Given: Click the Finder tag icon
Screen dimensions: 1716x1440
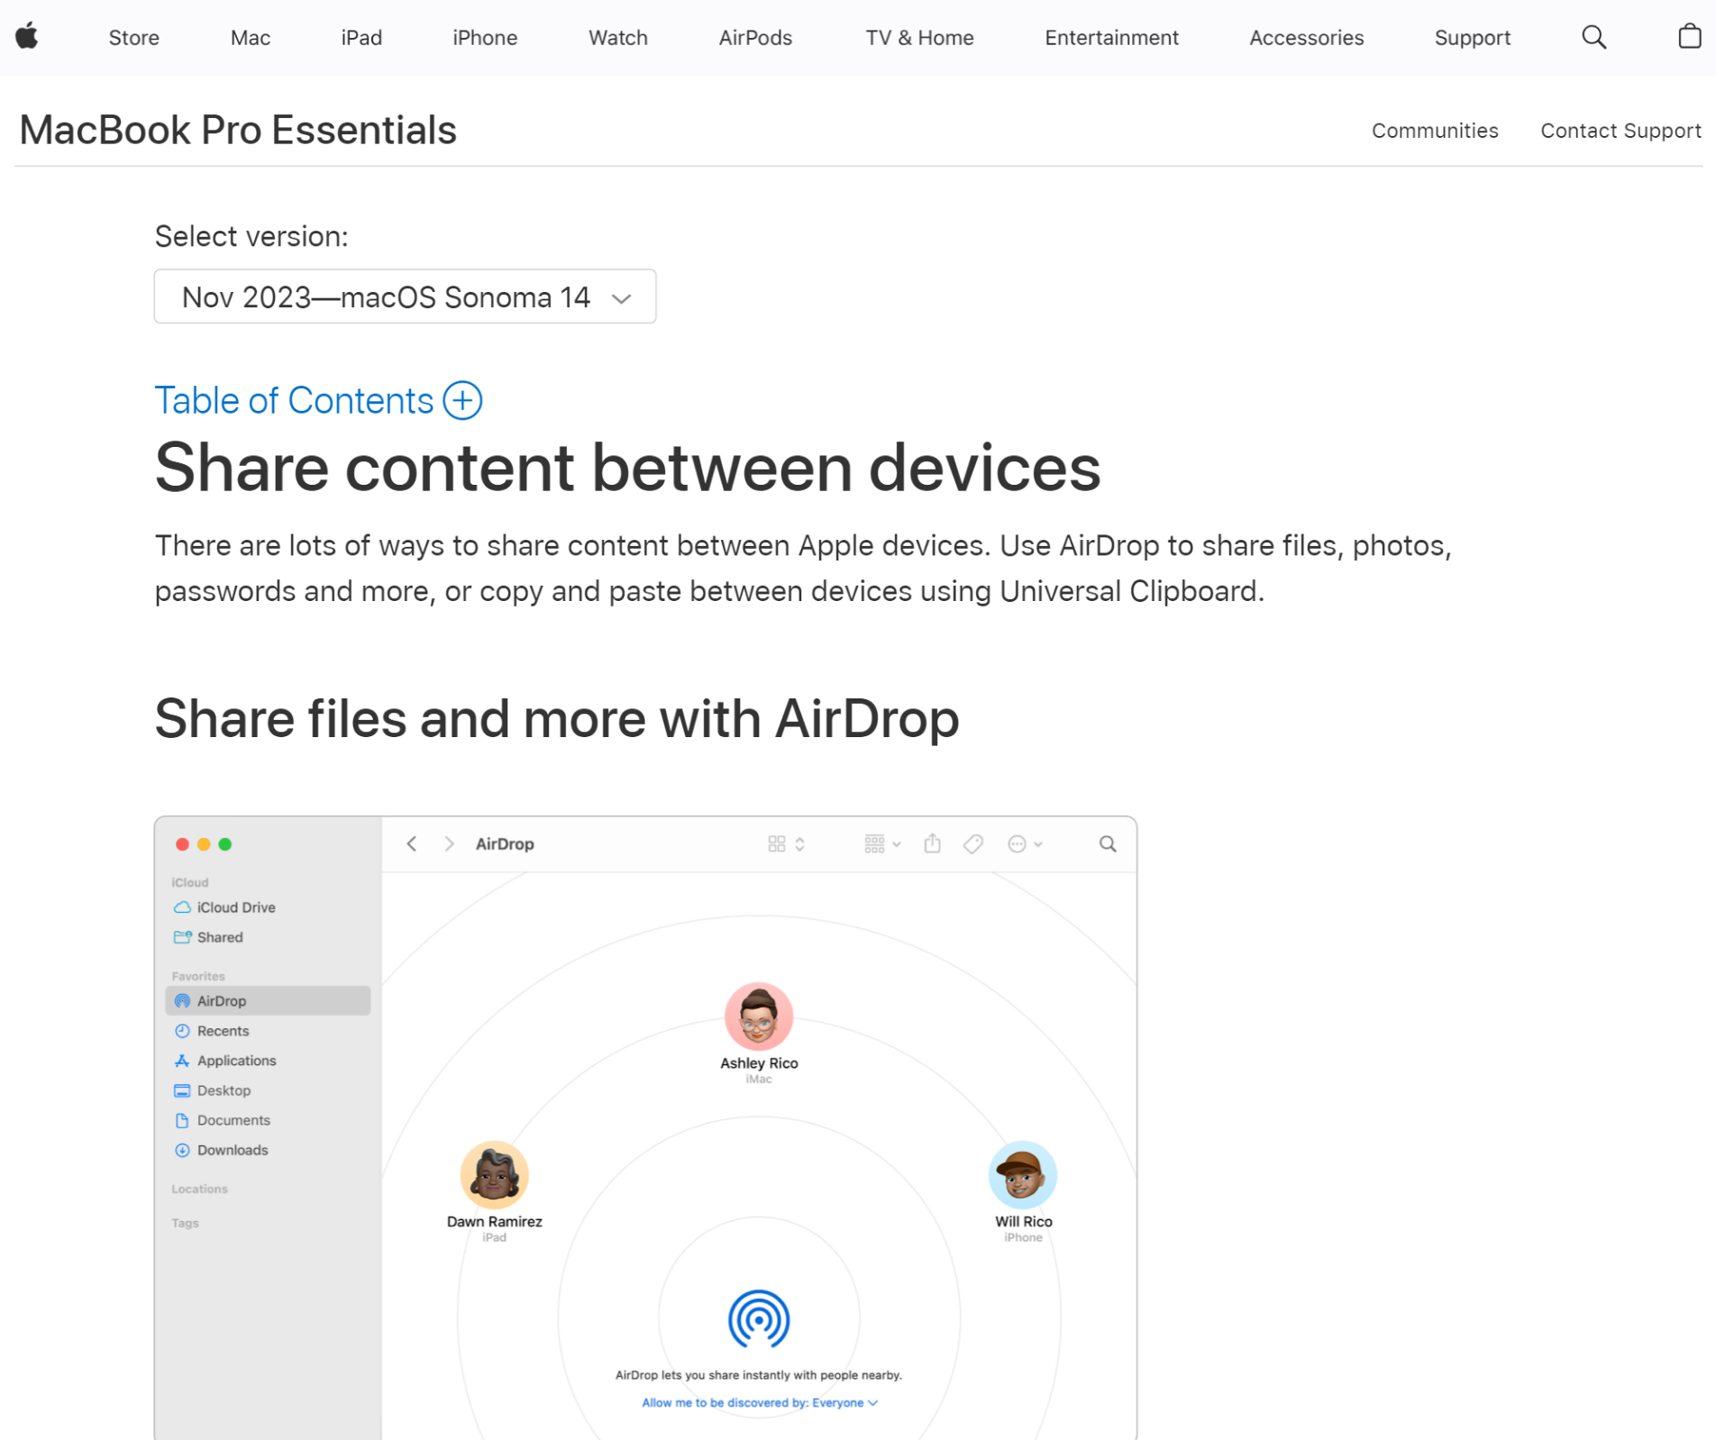Looking at the screenshot, I should pos(972,844).
